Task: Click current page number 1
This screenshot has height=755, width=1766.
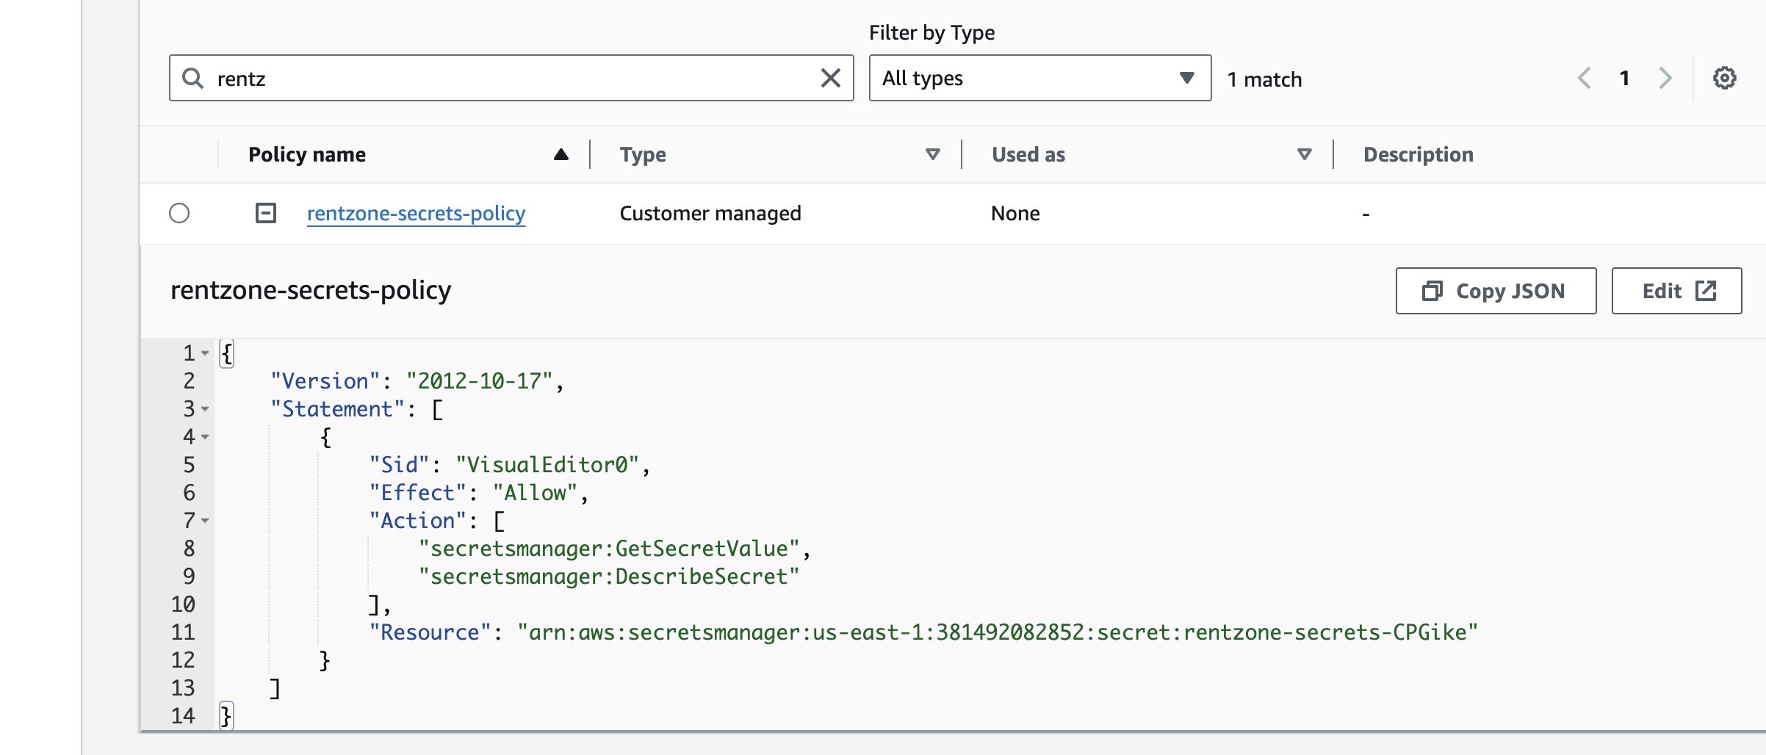Action: (x=1624, y=78)
